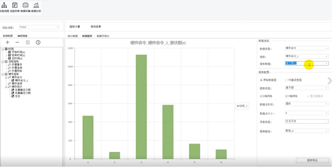The height and width of the screenshot is (167, 332).
Task: Click the 数据采集 camera icon
Action: coord(25,5)
